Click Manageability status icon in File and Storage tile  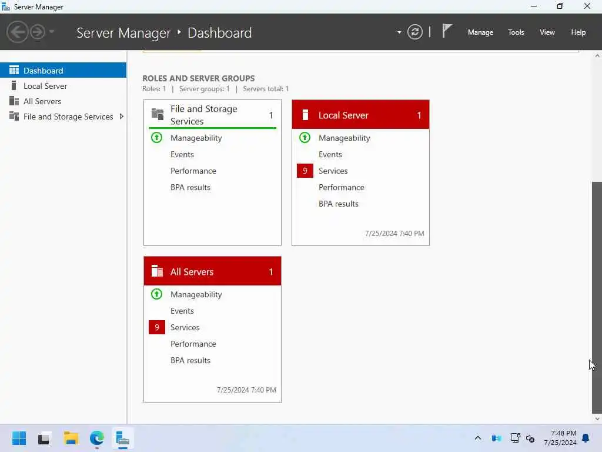(156, 138)
